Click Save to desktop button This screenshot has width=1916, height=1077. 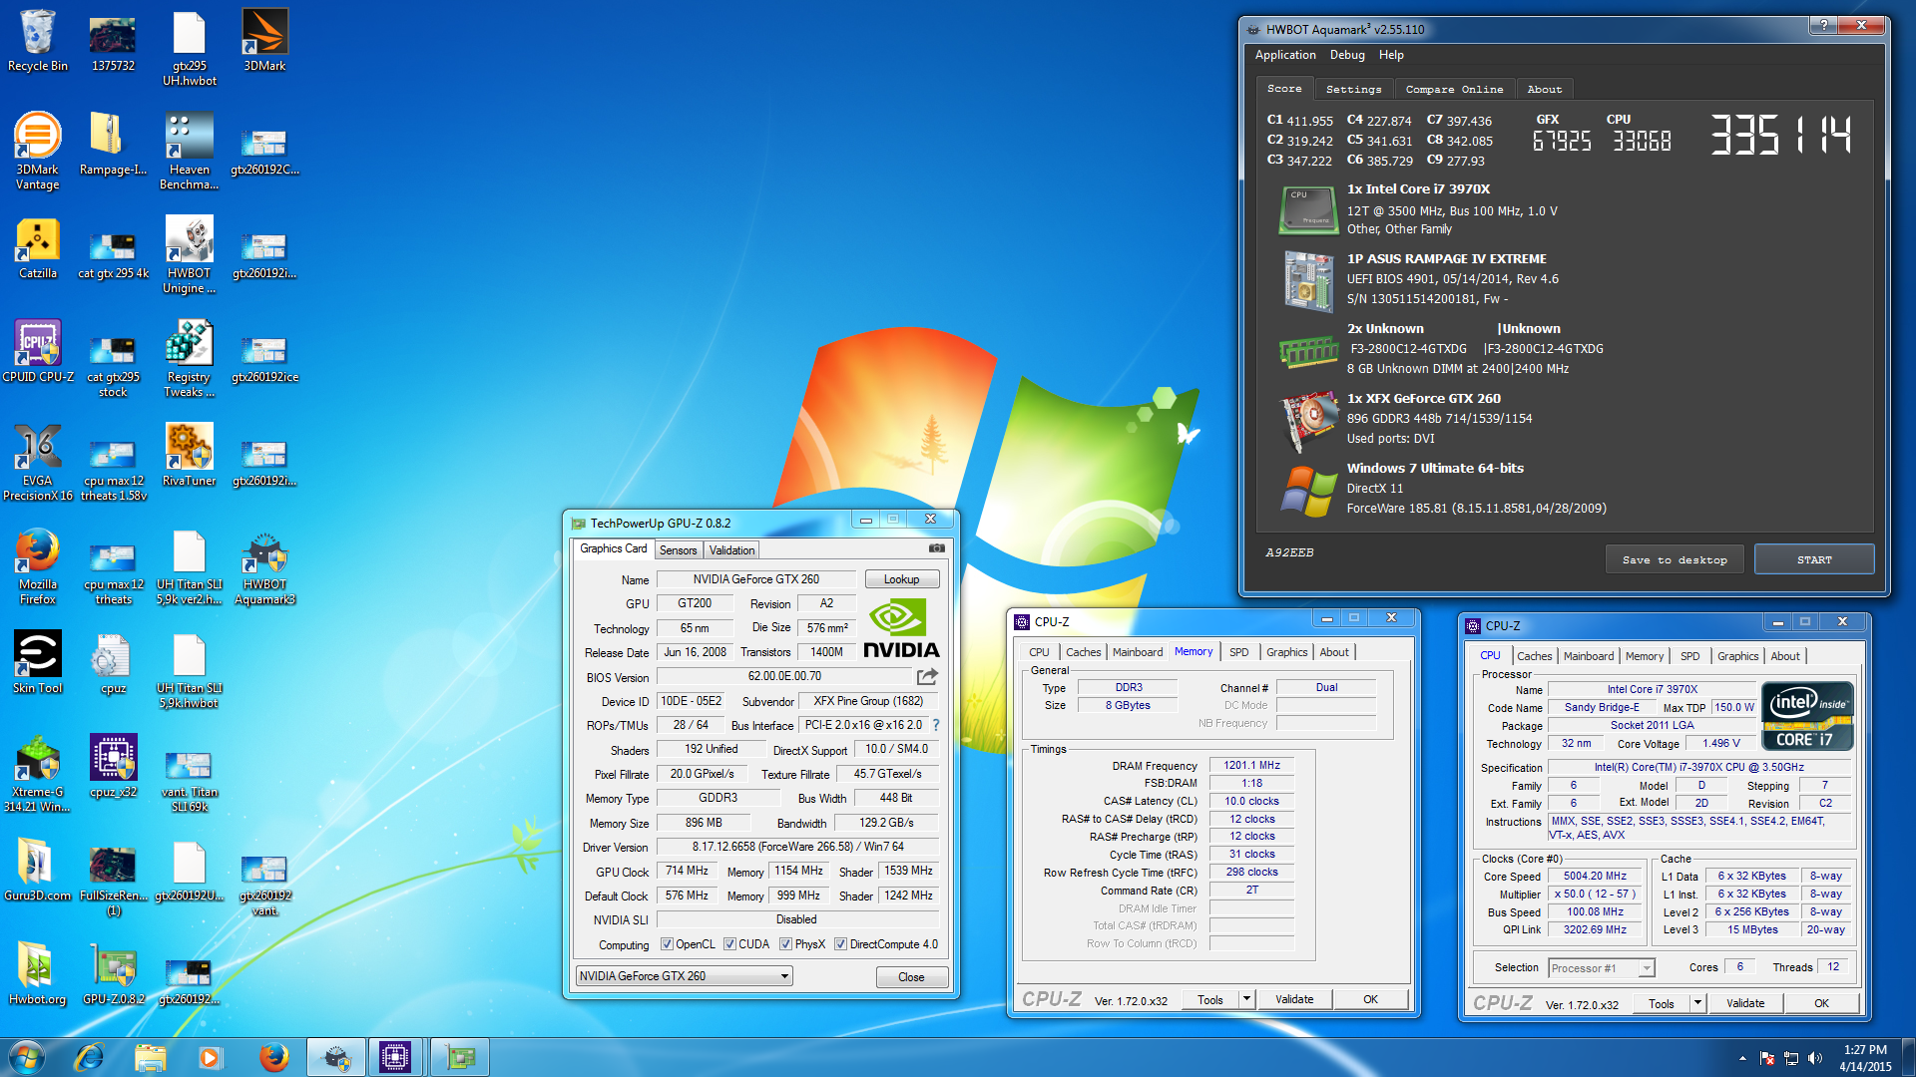point(1675,559)
